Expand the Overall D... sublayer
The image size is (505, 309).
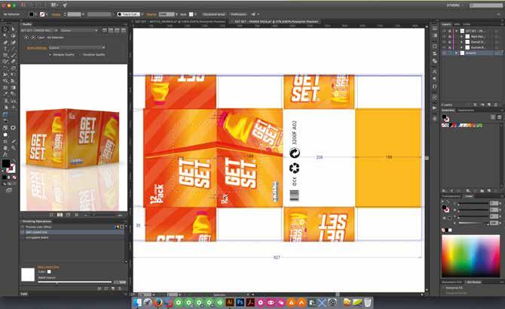pyautogui.click(x=461, y=42)
